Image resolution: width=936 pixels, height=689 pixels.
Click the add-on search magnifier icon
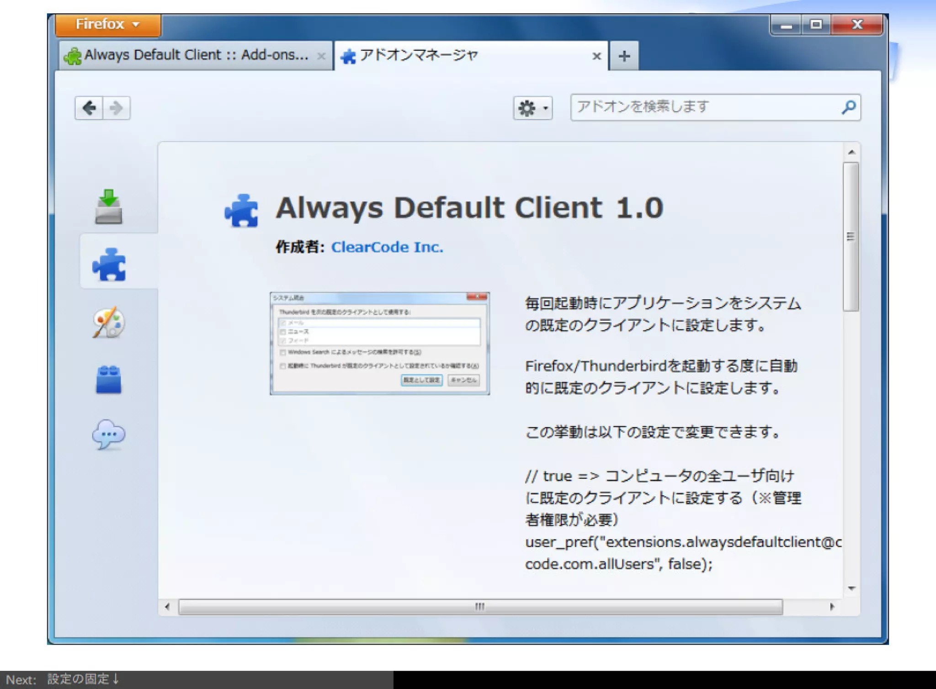pos(849,107)
